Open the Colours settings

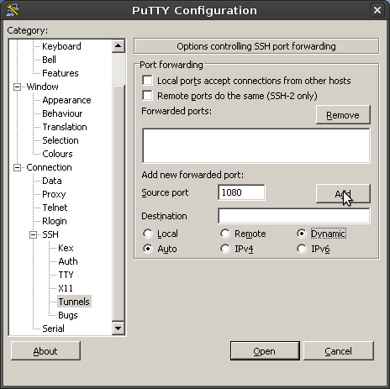(57, 154)
